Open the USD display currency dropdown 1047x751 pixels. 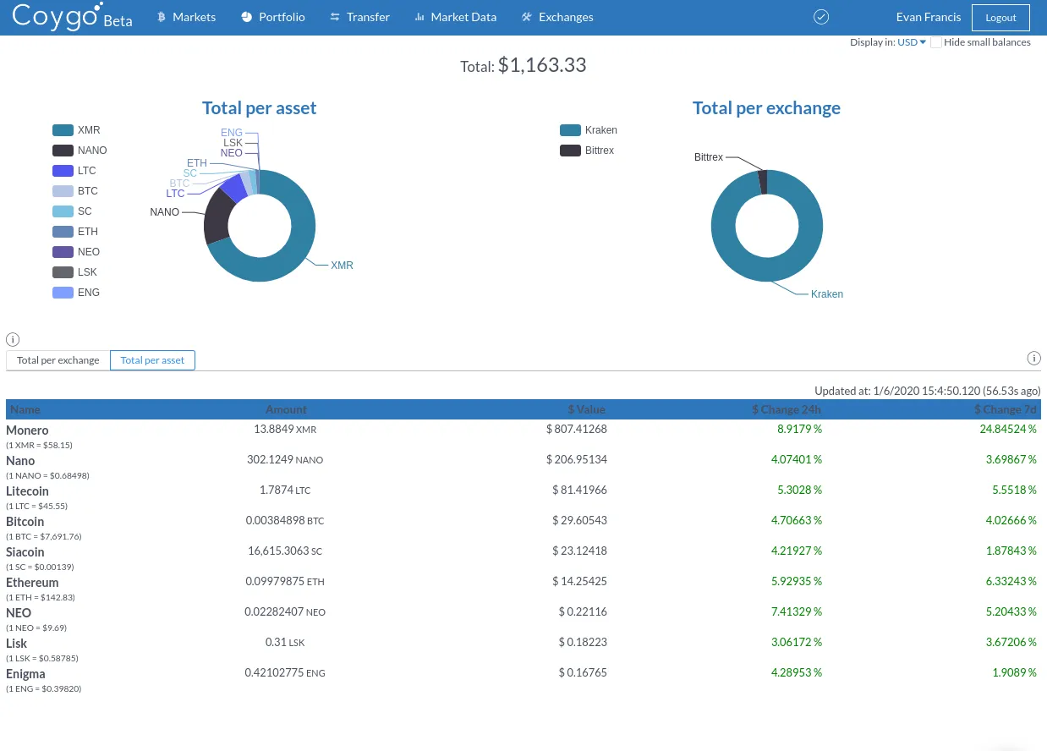912,42
